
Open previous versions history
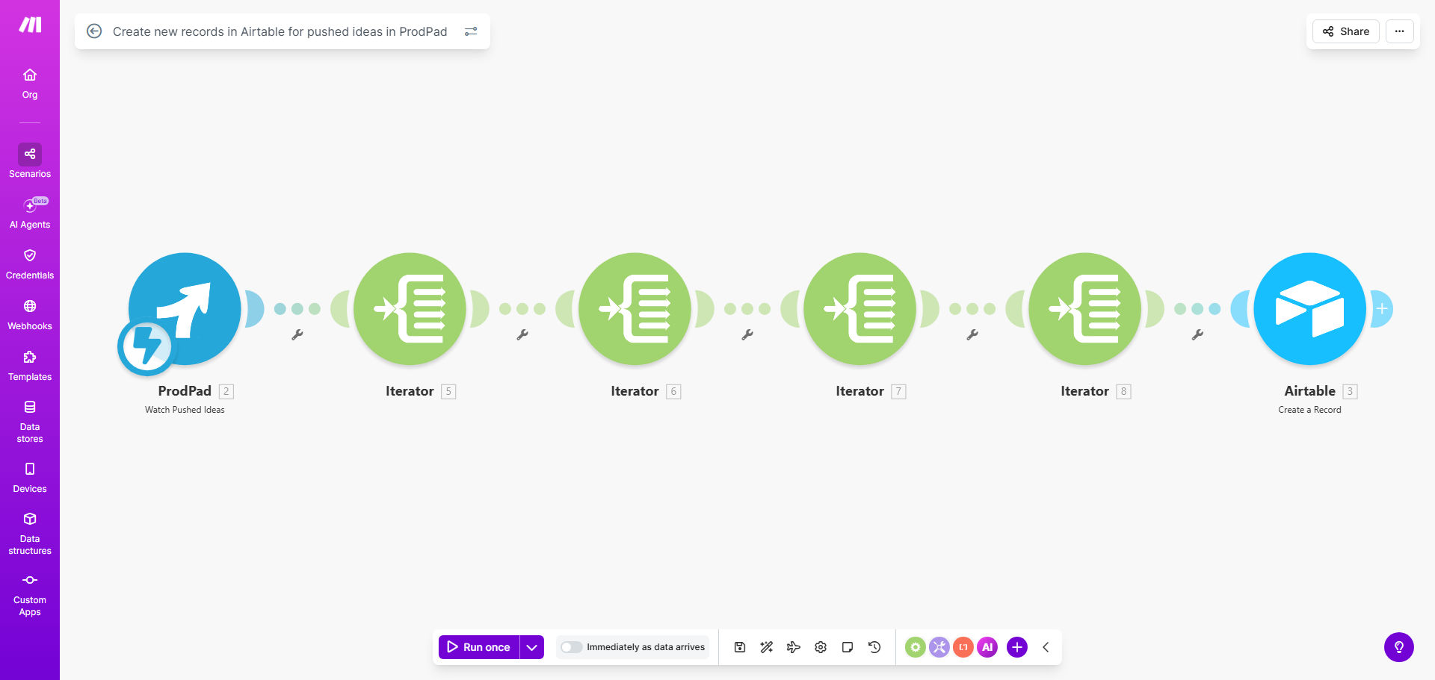[x=874, y=647]
